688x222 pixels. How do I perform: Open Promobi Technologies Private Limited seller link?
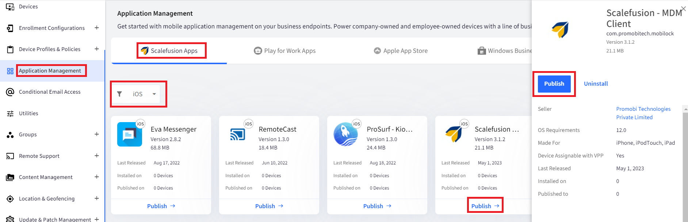pyautogui.click(x=643, y=113)
